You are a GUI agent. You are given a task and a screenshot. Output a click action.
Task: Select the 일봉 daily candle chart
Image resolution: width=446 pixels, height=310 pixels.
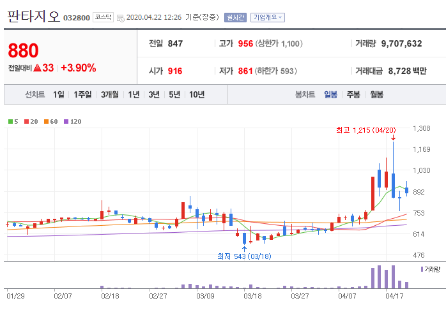[330, 94]
